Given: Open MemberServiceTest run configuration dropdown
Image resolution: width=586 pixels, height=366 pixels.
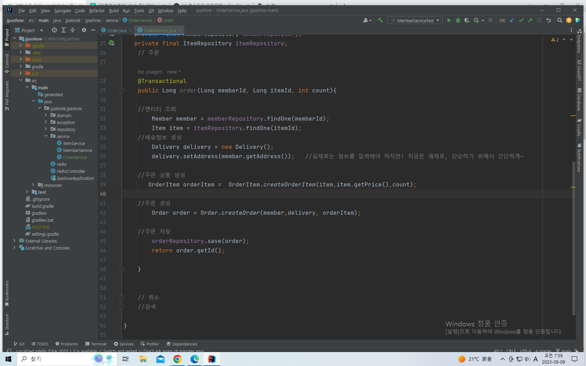Looking at the screenshot, I should (x=415, y=21).
